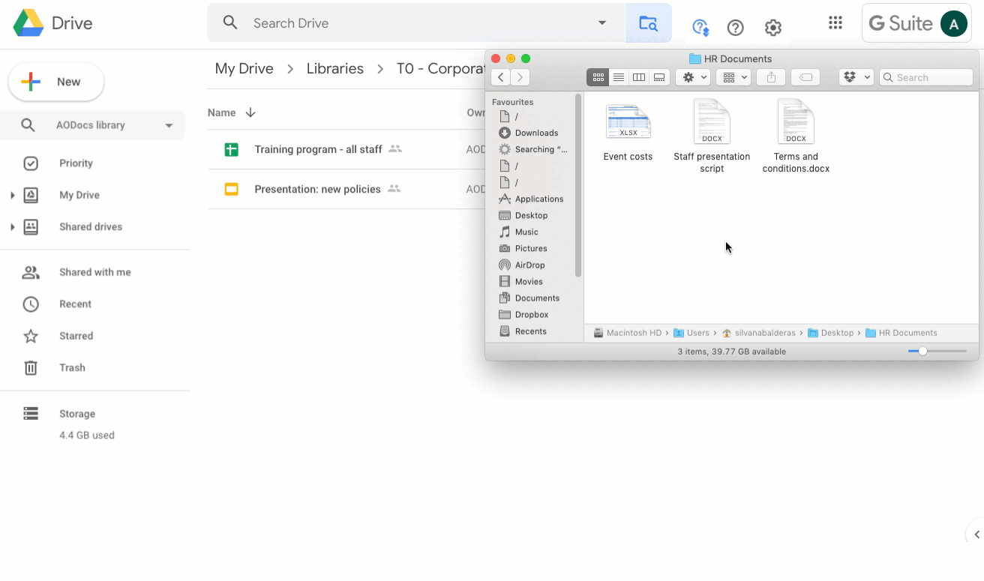This screenshot has height=581, width=984.
Task: Open Google Drive settings gear
Action: click(773, 27)
